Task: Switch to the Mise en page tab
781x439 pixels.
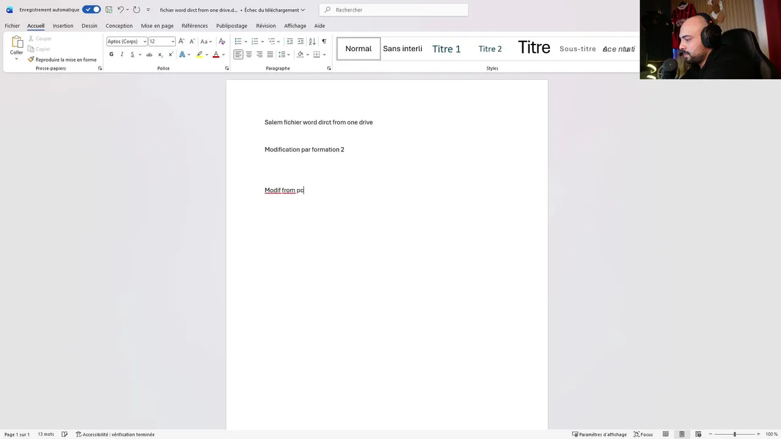Action: click(x=157, y=26)
